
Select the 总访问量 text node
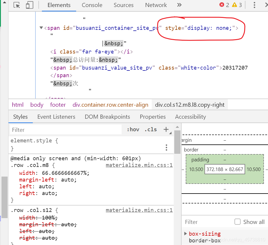point(86,60)
